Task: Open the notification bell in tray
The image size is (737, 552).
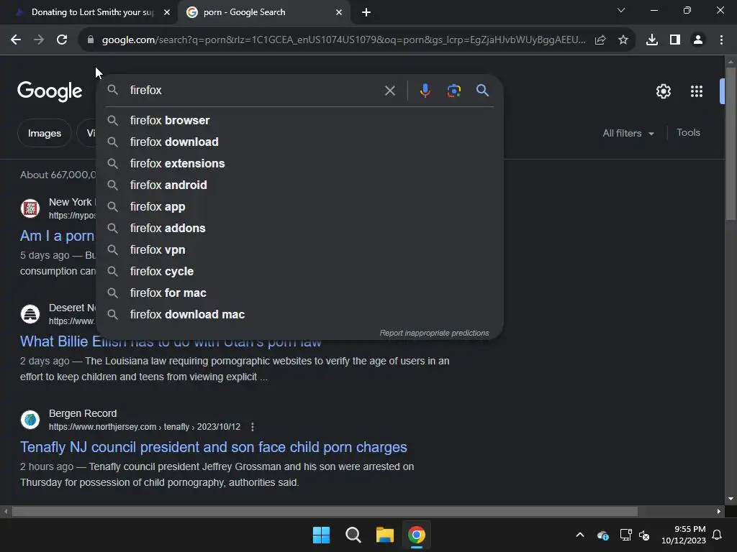Action: tap(718, 535)
